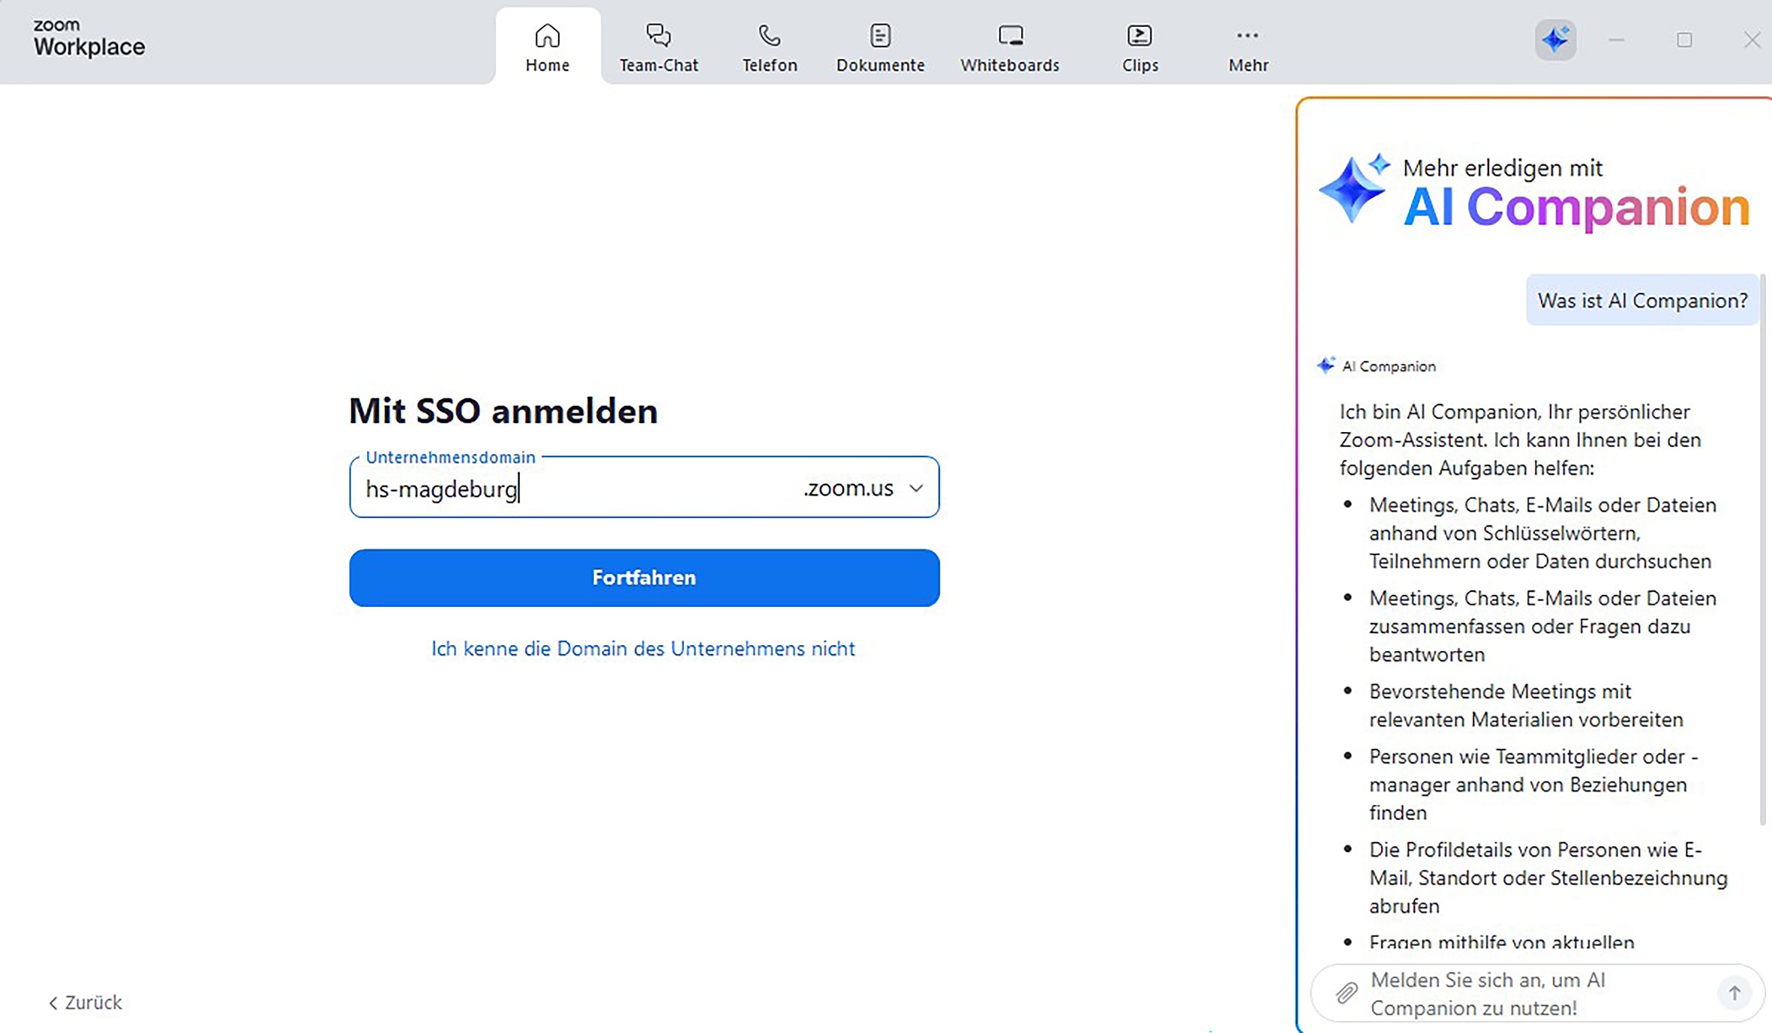Open Whiteboards from top bar
Screen dimensions: 1772x1033
[1010, 47]
